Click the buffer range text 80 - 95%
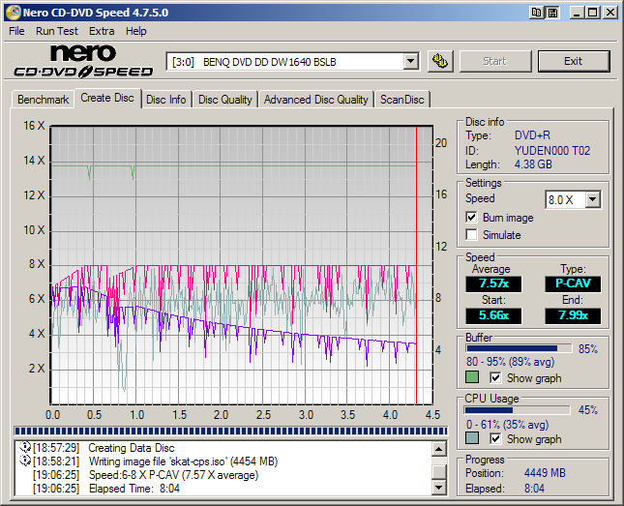Viewport: 624px width, 506px height. coord(511,362)
